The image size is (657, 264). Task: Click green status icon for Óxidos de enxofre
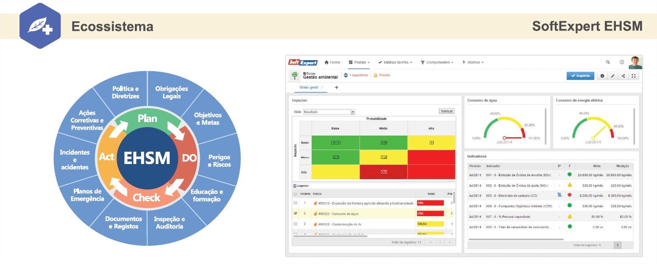pyautogui.click(x=570, y=174)
